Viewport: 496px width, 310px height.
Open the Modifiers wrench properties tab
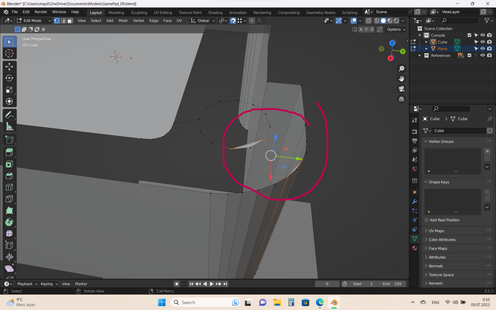click(x=415, y=201)
